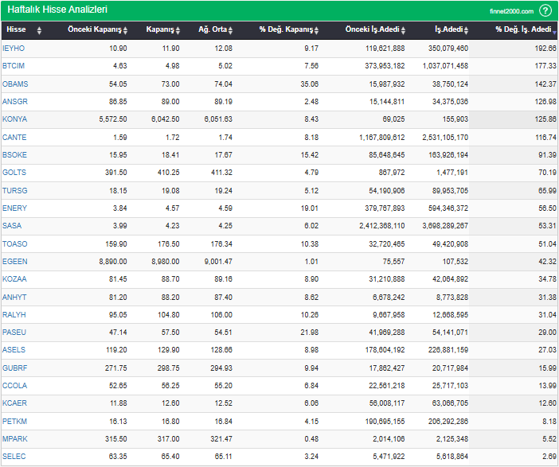The height and width of the screenshot is (467, 559).
Task: Open TURSG stock link
Action: click(x=14, y=191)
